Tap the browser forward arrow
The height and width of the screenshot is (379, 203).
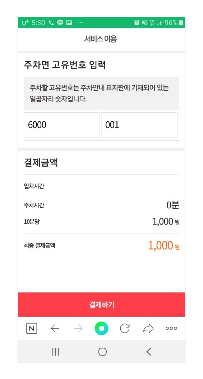(78, 328)
